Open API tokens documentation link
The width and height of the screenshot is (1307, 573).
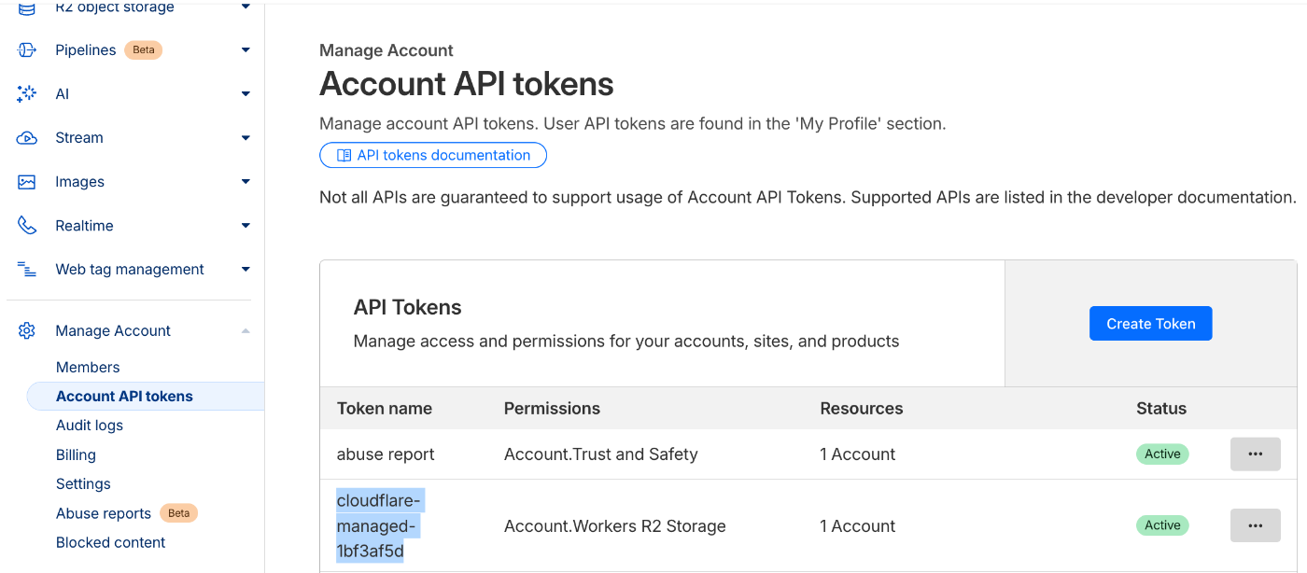433,156
